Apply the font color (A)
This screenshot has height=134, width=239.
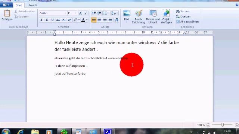click(83, 20)
